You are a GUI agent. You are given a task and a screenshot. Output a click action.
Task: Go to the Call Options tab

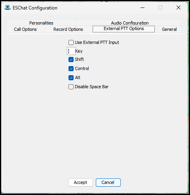point(25,29)
